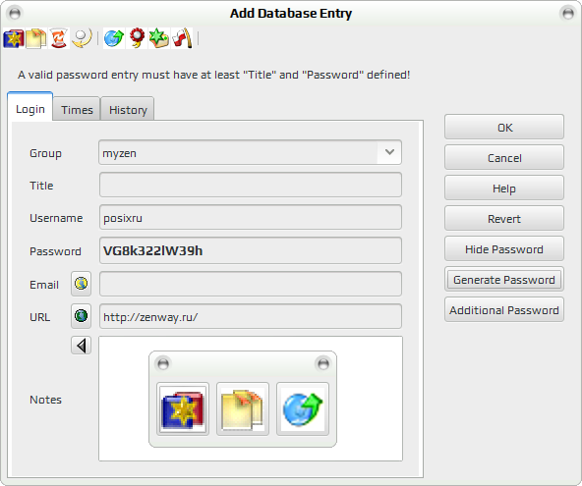Click the round knob at the title bar's left end

[15, 14]
